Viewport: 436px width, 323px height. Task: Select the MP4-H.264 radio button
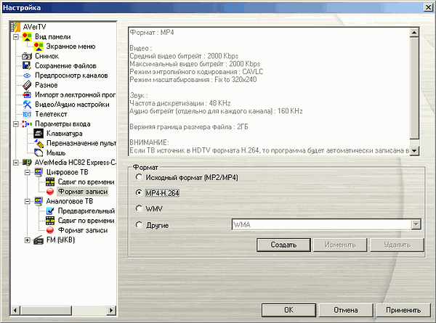[139, 193]
